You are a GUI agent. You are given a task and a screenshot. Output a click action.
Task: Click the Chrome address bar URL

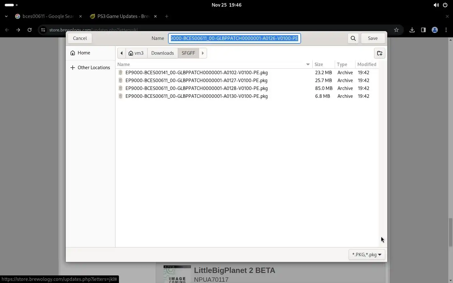pos(93,30)
